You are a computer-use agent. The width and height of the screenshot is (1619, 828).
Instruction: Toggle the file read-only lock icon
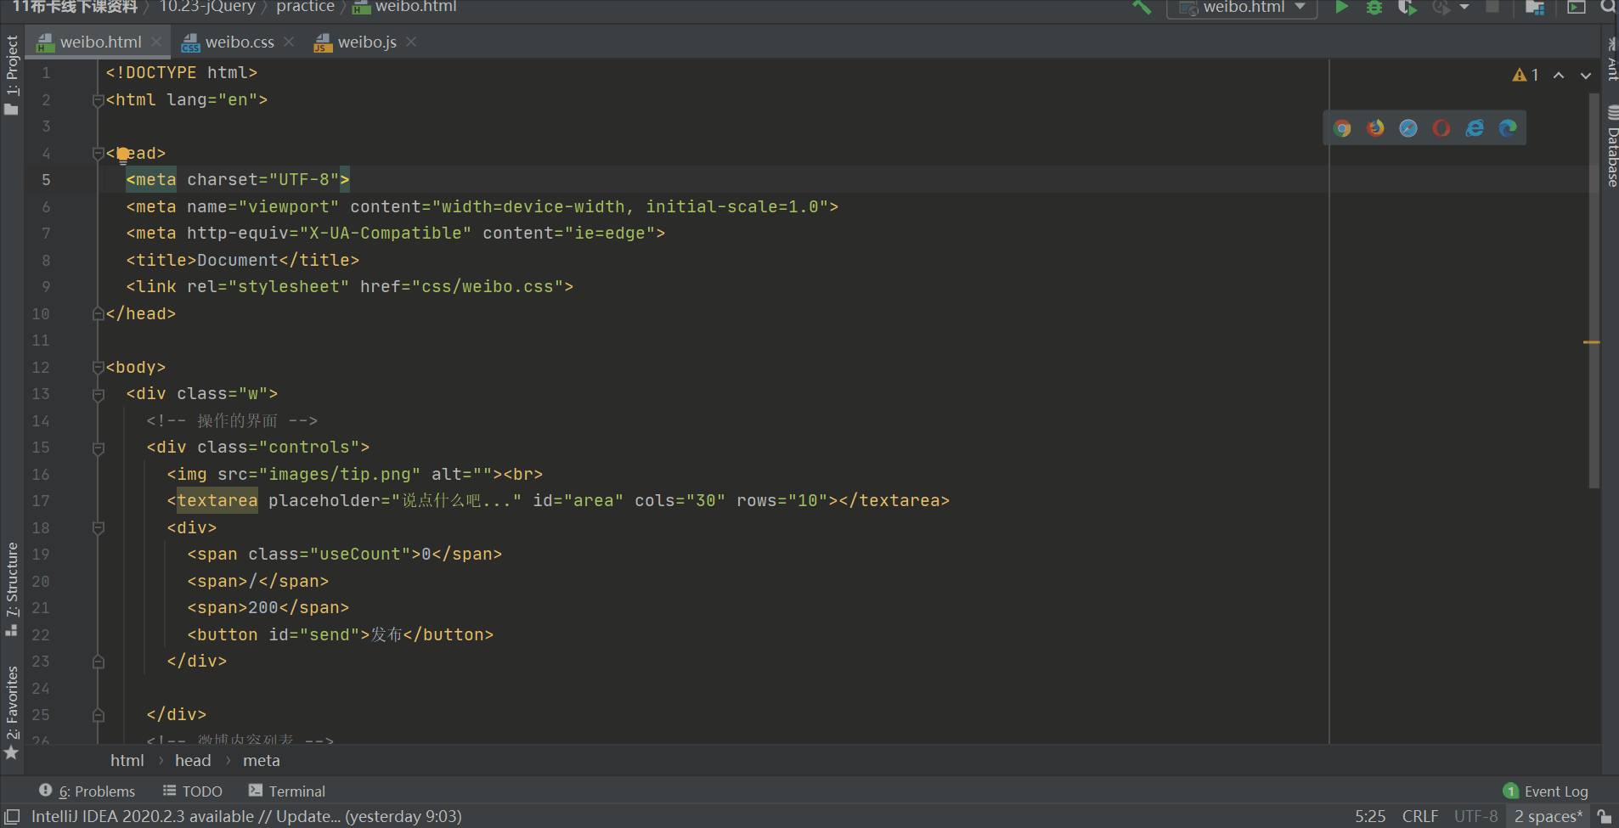coord(1605,816)
